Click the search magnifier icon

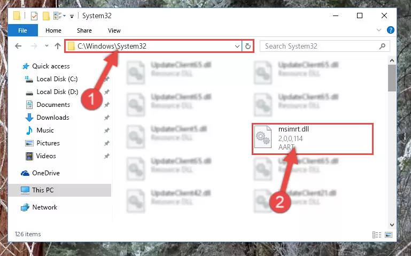(382, 46)
